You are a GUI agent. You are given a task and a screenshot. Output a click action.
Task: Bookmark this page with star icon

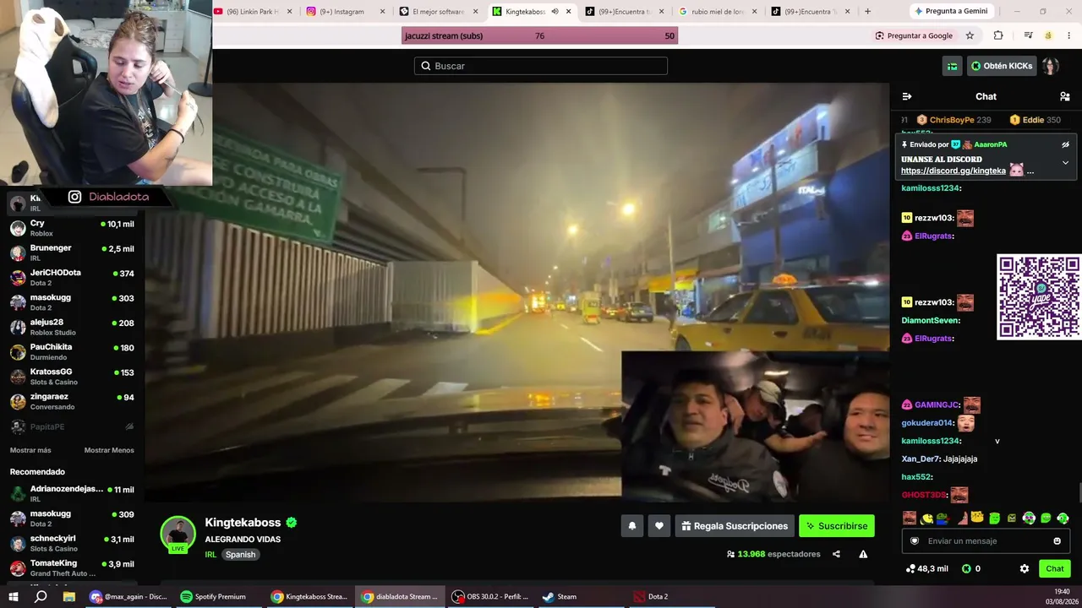(x=970, y=35)
